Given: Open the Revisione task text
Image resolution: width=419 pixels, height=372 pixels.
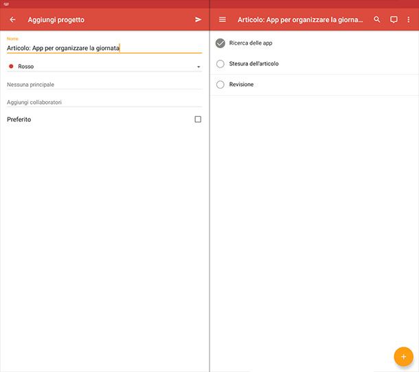Looking at the screenshot, I should click(241, 85).
